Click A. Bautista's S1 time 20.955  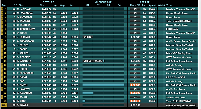[x=87, y=61]
